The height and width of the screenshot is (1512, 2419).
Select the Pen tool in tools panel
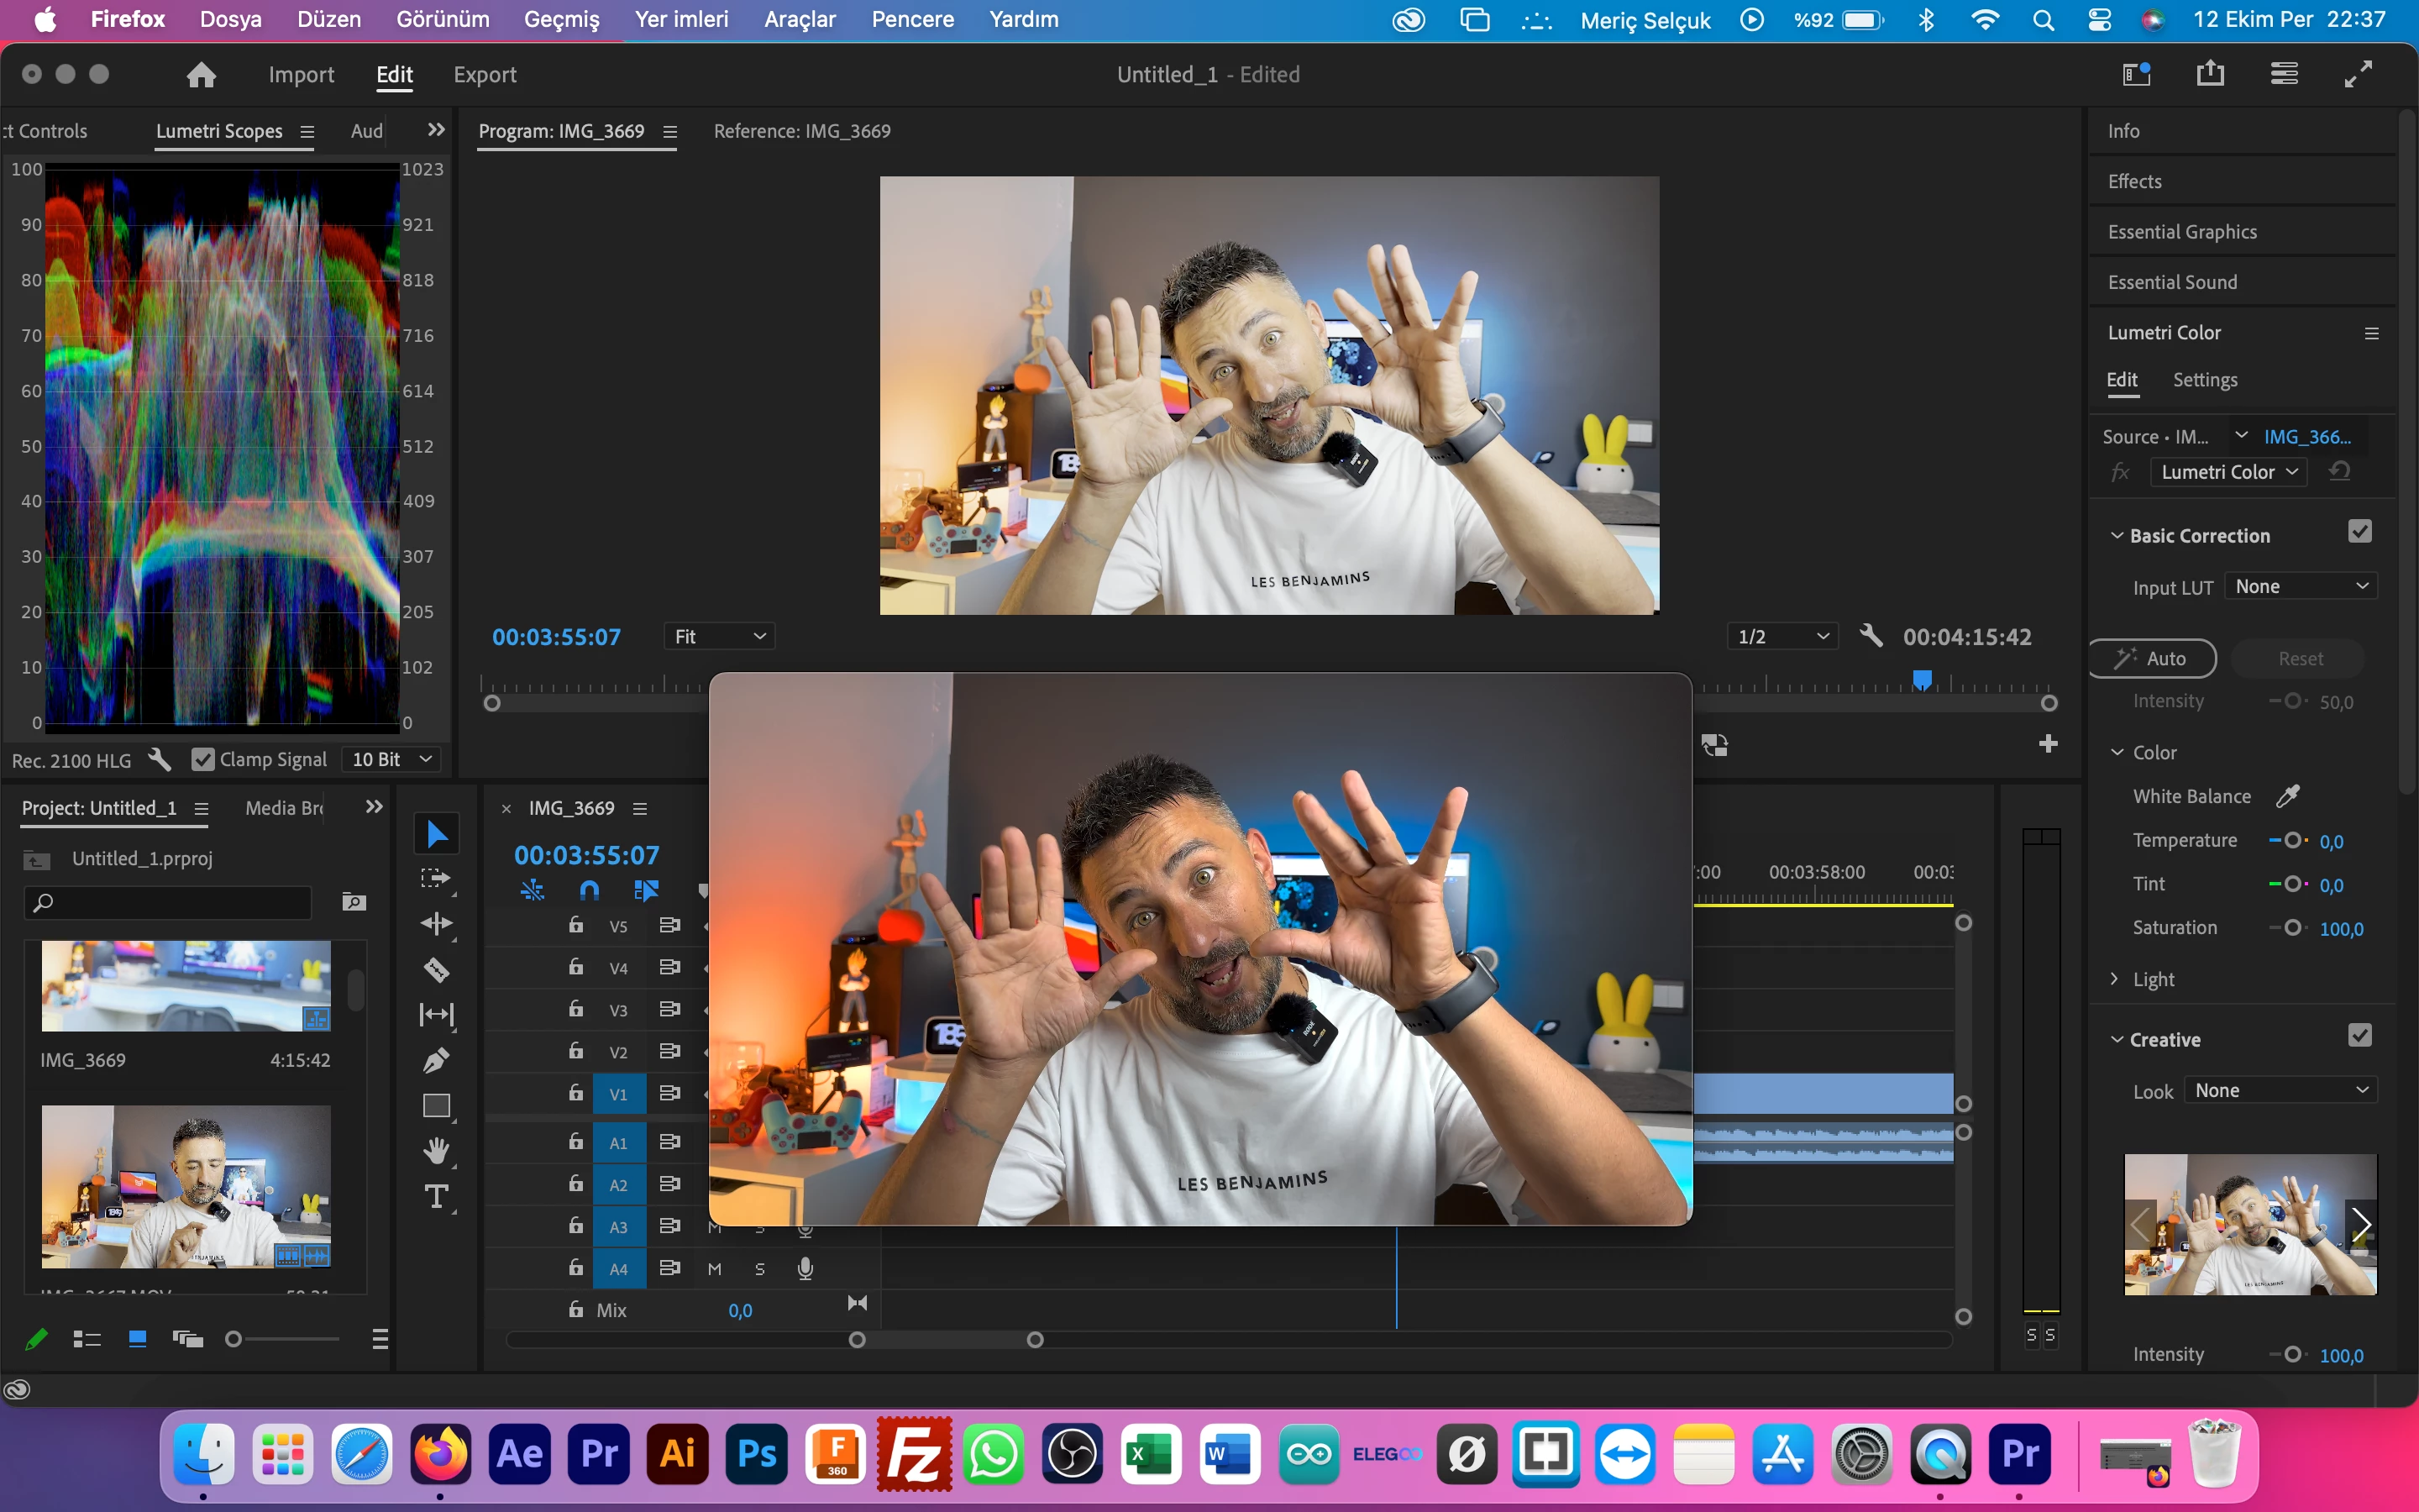click(436, 1060)
